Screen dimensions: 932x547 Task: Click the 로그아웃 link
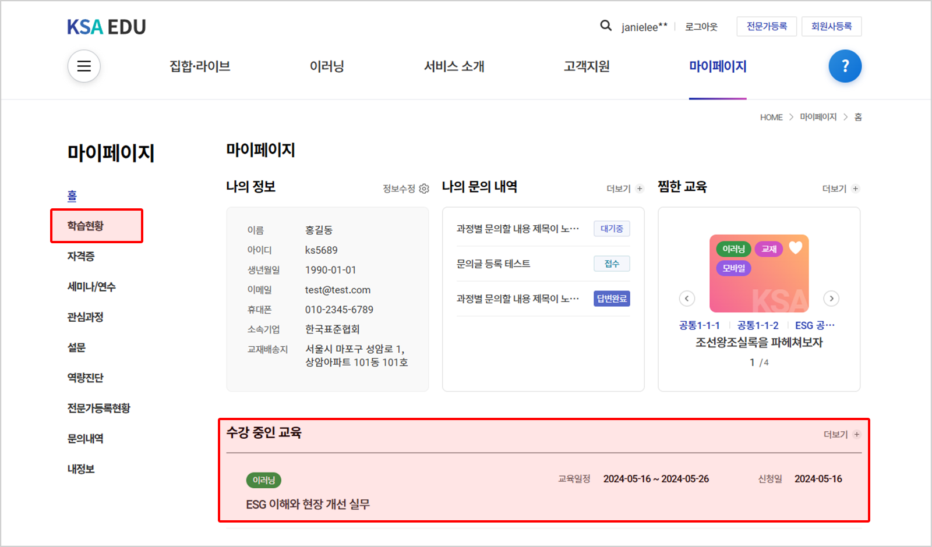(x=701, y=27)
